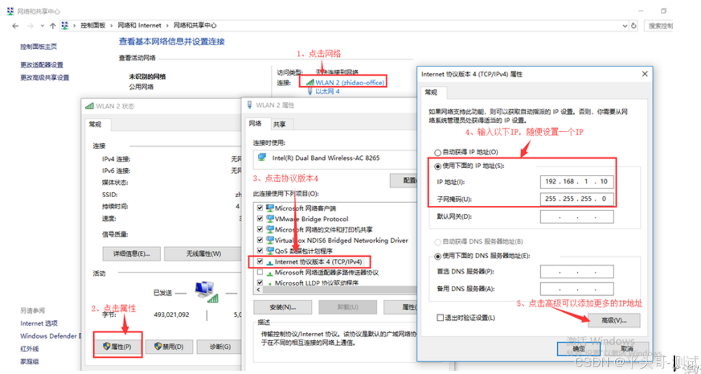Click the 禁用(D) button
Image resolution: width=701 pixels, height=374 pixels.
pyautogui.click(x=169, y=347)
